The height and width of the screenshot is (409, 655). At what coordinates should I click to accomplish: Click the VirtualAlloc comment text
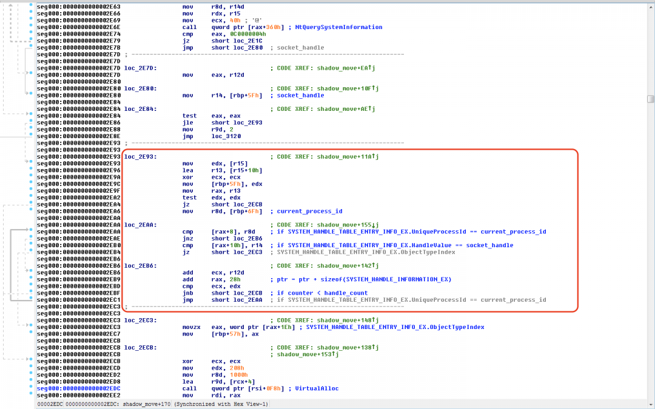tap(317, 388)
